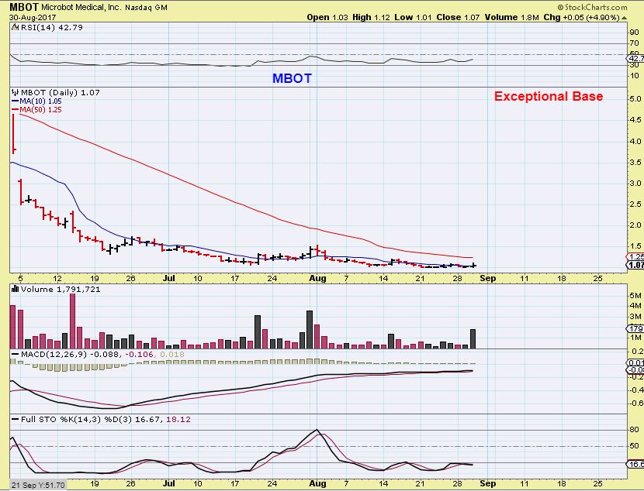Click the RSI(14) 42.79 legend text

pyautogui.click(x=51, y=27)
